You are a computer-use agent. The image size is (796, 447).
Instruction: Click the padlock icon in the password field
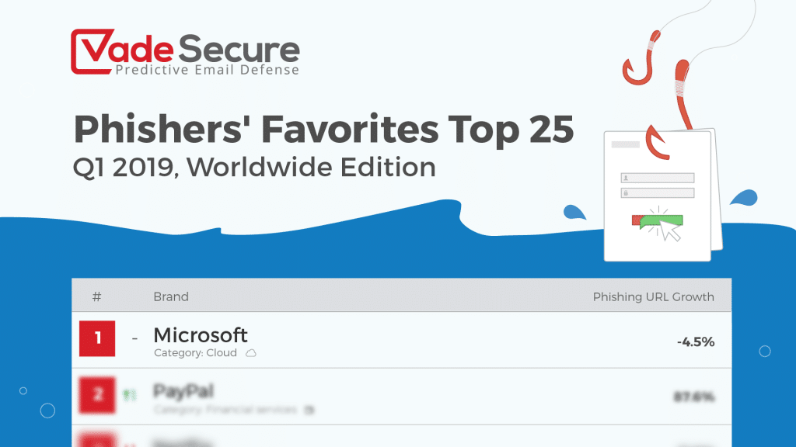[x=626, y=192]
